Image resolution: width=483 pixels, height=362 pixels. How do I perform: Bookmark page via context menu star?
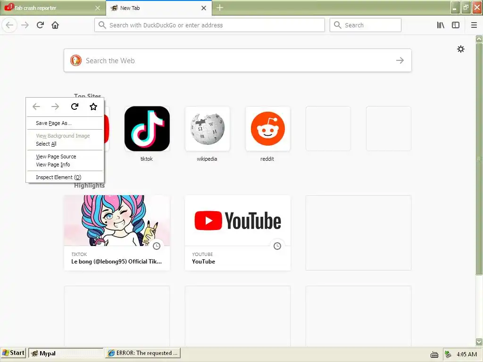tap(93, 107)
